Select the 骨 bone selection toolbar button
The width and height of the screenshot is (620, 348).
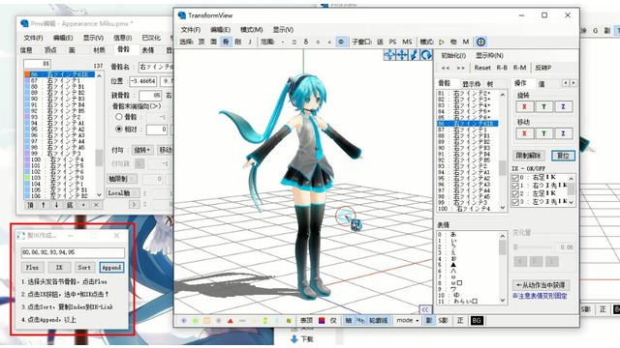[x=226, y=42]
